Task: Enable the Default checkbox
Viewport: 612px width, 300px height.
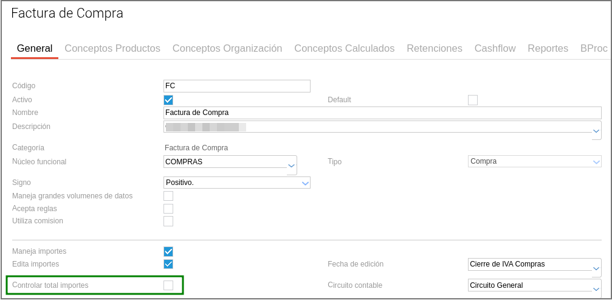Action: point(473,100)
